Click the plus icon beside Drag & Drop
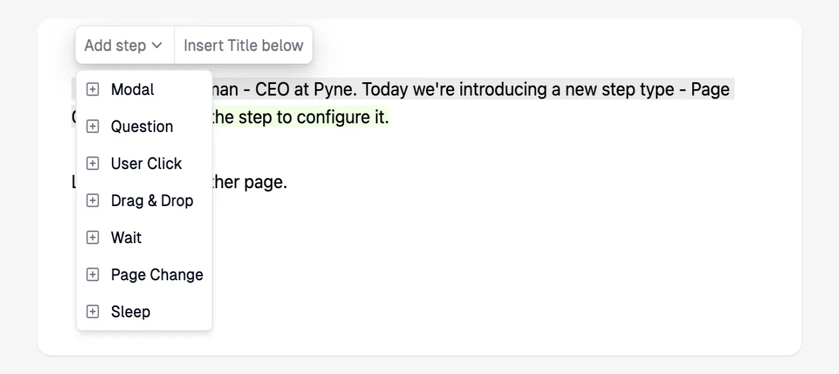This screenshot has width=839, height=374. coord(93,200)
